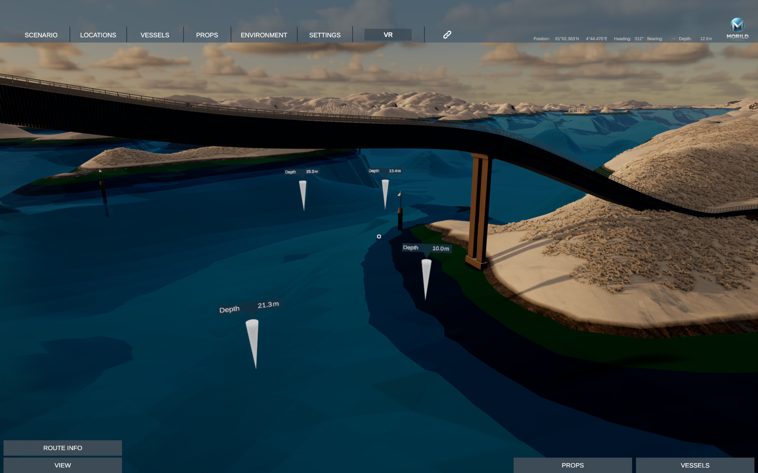The height and width of the screenshot is (473, 758).
Task: Open the VESSELS dropdown in the top bar
Action: (155, 35)
